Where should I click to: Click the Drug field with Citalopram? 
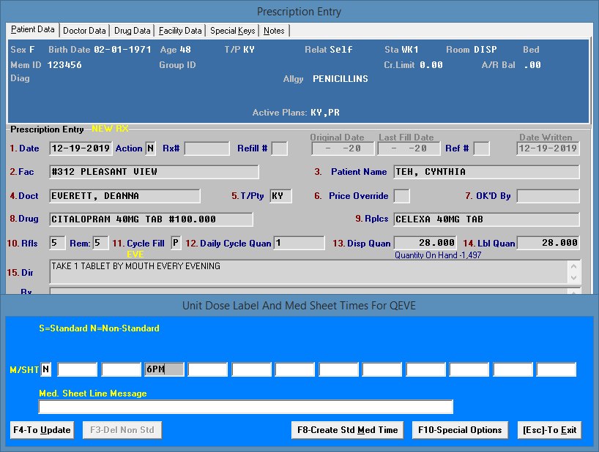click(x=151, y=219)
